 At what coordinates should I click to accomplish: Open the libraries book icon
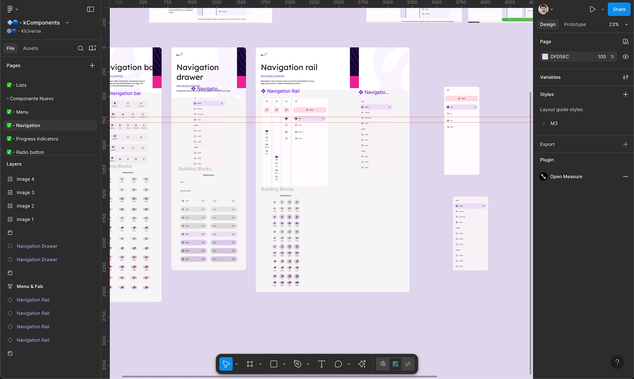[x=92, y=48]
